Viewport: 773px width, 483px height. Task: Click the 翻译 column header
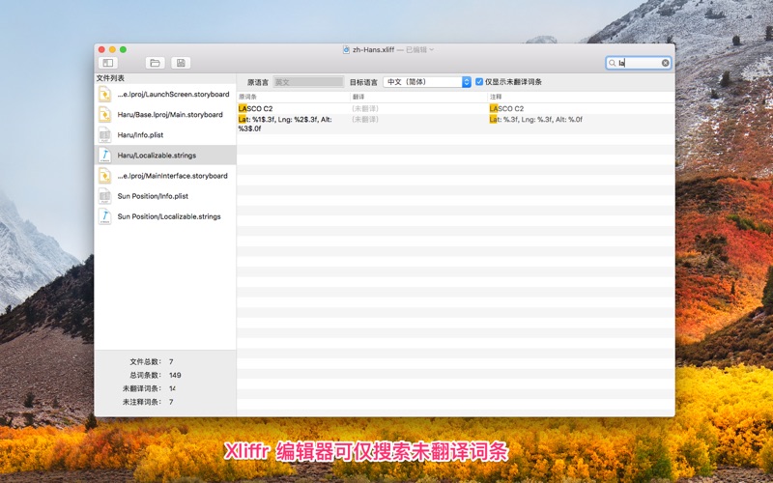click(x=415, y=97)
